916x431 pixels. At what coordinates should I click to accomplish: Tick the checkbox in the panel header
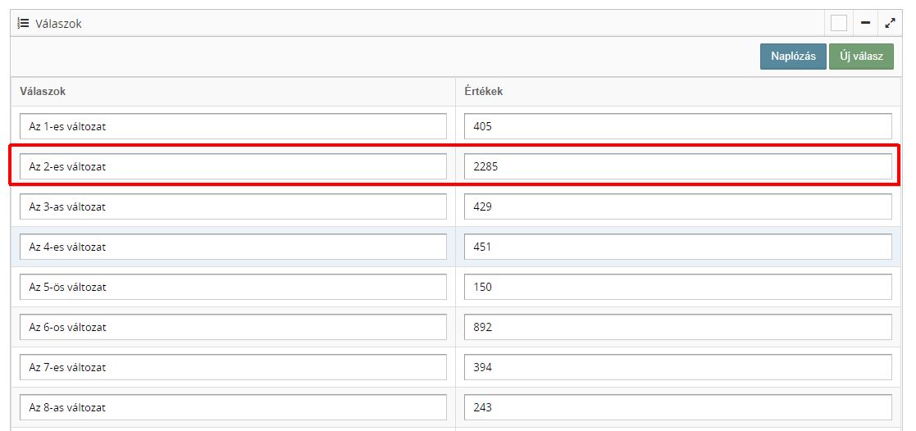point(838,23)
